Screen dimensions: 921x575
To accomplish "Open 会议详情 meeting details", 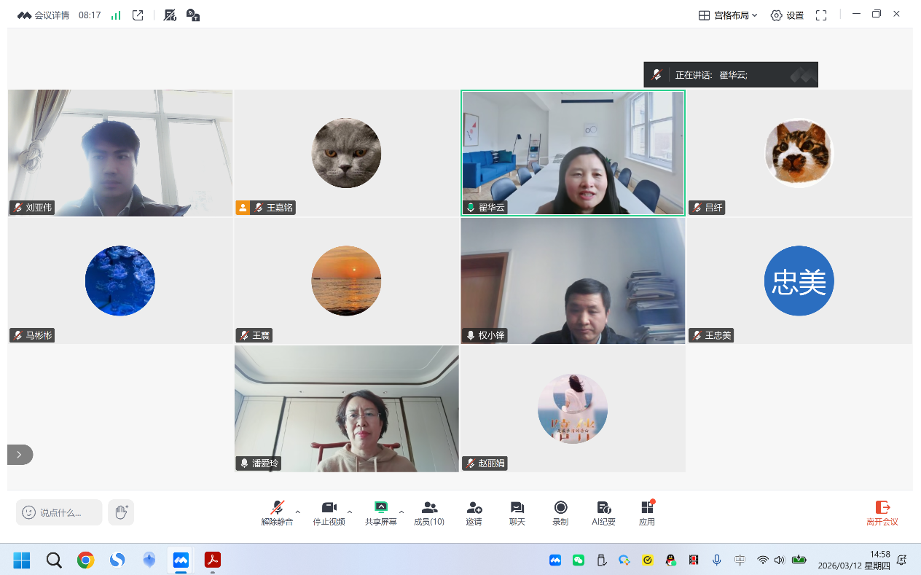I will point(44,15).
